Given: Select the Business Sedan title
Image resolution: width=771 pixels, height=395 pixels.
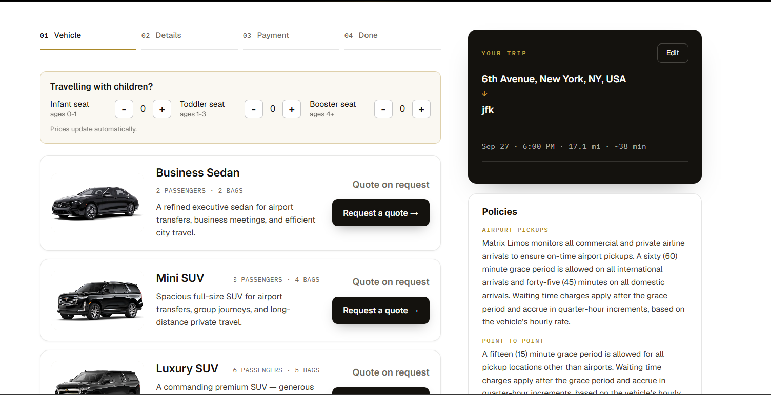Looking at the screenshot, I should coord(198,173).
